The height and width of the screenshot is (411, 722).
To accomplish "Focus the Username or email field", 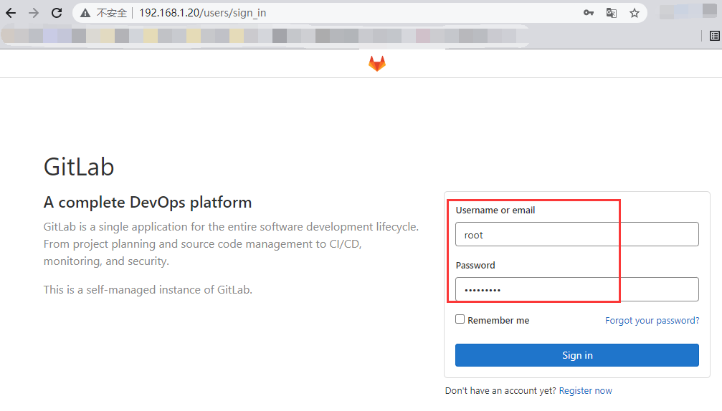I will (x=577, y=234).
